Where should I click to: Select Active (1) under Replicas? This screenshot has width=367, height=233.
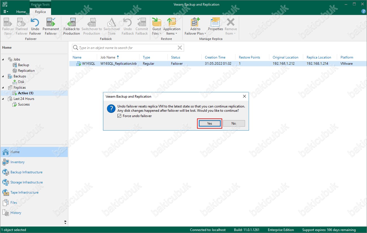pos(26,93)
